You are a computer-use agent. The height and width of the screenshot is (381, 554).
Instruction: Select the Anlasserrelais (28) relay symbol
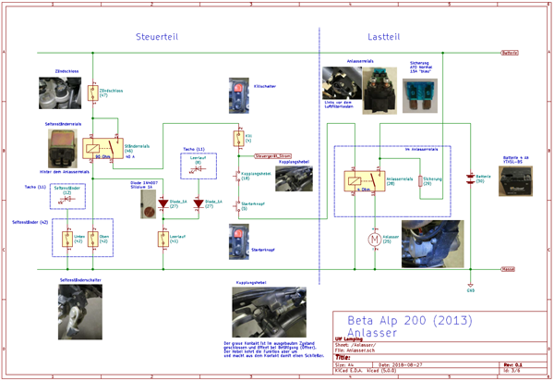tap(365, 181)
